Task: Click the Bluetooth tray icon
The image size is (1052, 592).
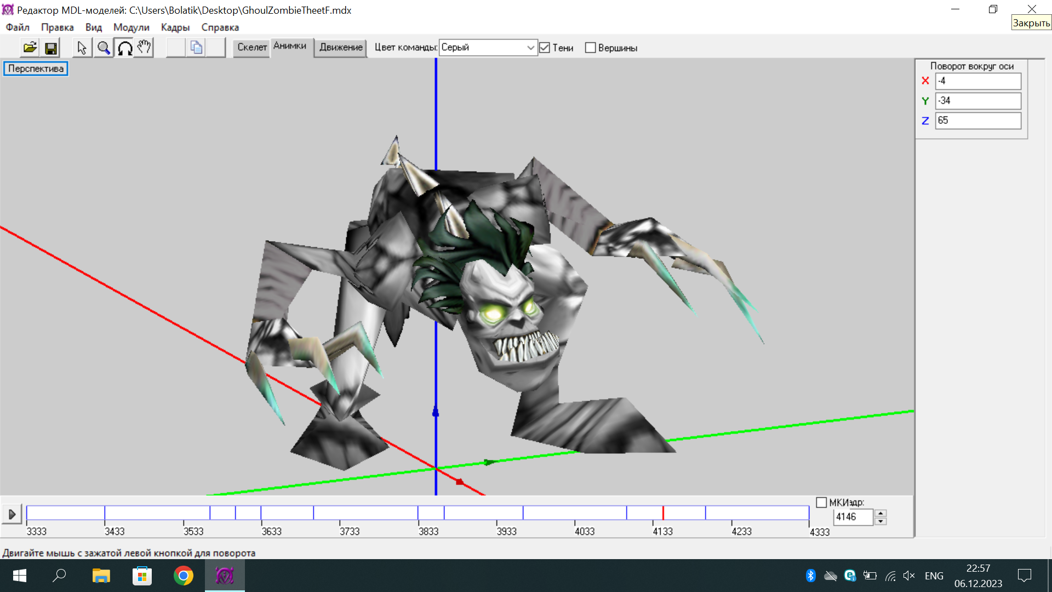Action: pyautogui.click(x=811, y=576)
